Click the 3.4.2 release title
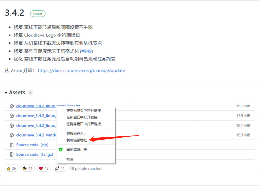This screenshot has height=186, width=276. (14, 13)
